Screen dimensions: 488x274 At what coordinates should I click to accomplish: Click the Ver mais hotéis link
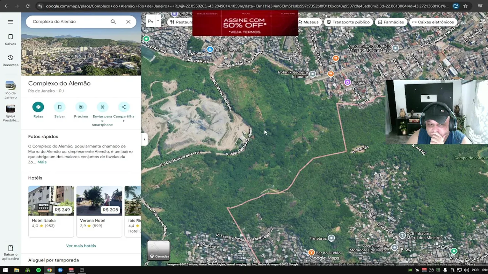click(x=81, y=246)
